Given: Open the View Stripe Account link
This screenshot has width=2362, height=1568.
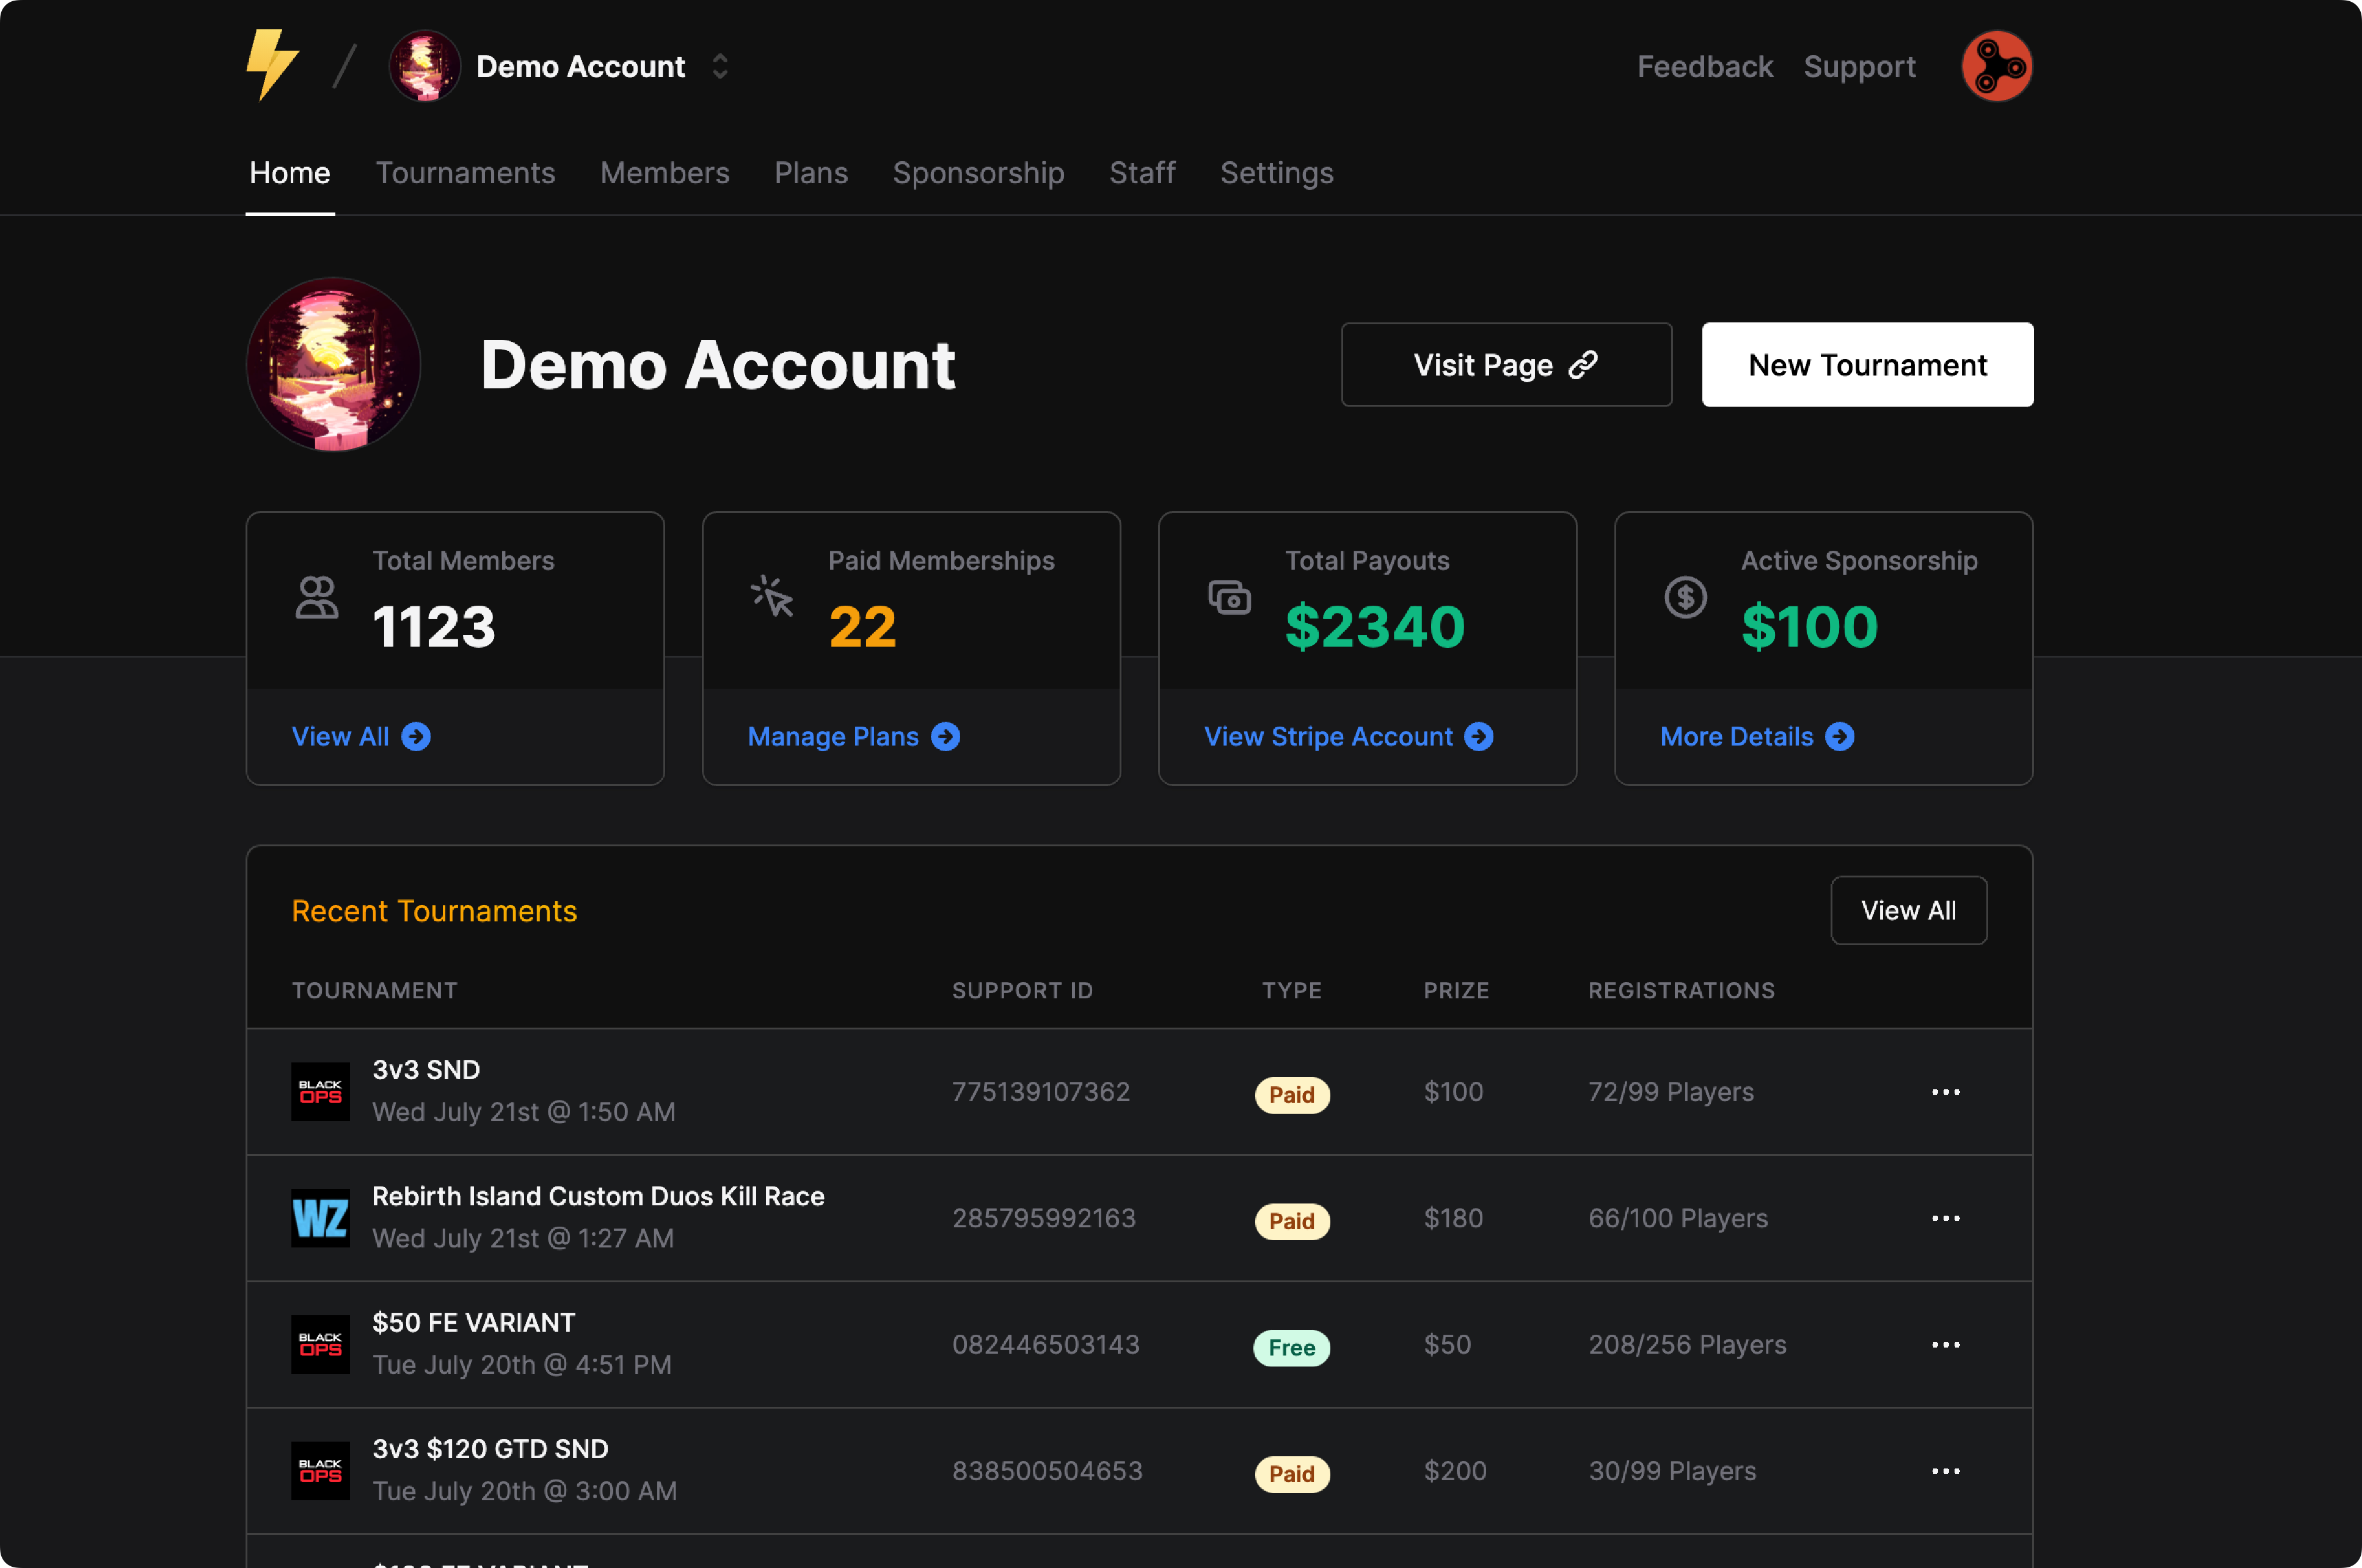Looking at the screenshot, I should [x=1347, y=737].
